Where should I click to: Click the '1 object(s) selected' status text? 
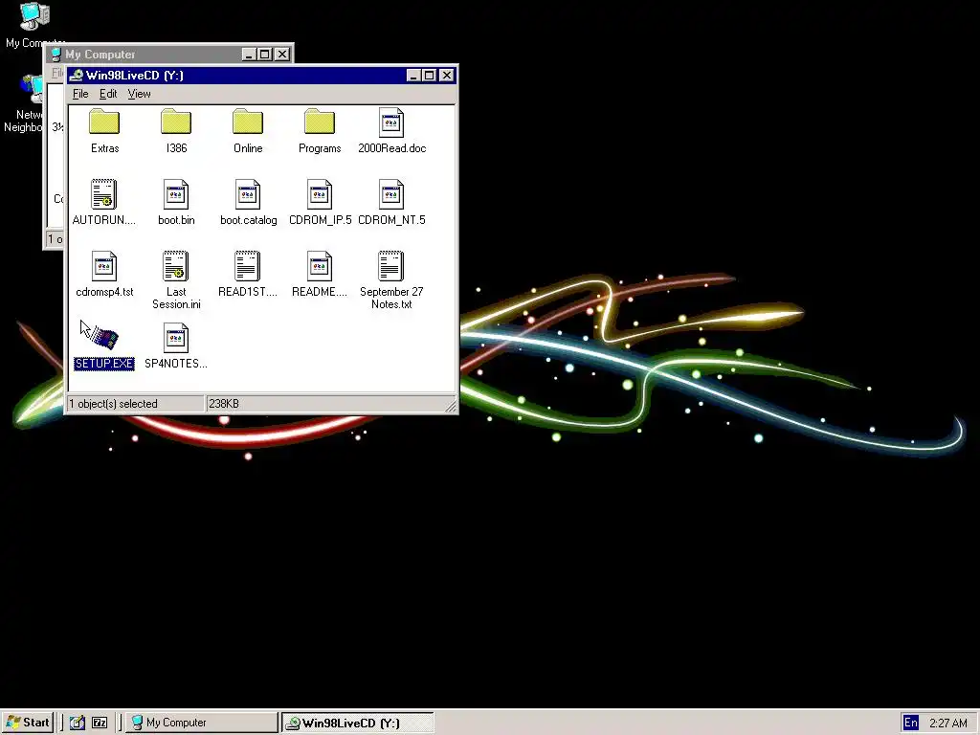click(113, 404)
